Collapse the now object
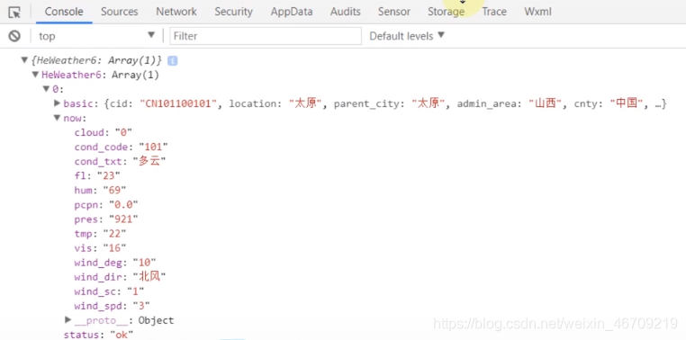Screen dimensions: 686x340 (57, 118)
